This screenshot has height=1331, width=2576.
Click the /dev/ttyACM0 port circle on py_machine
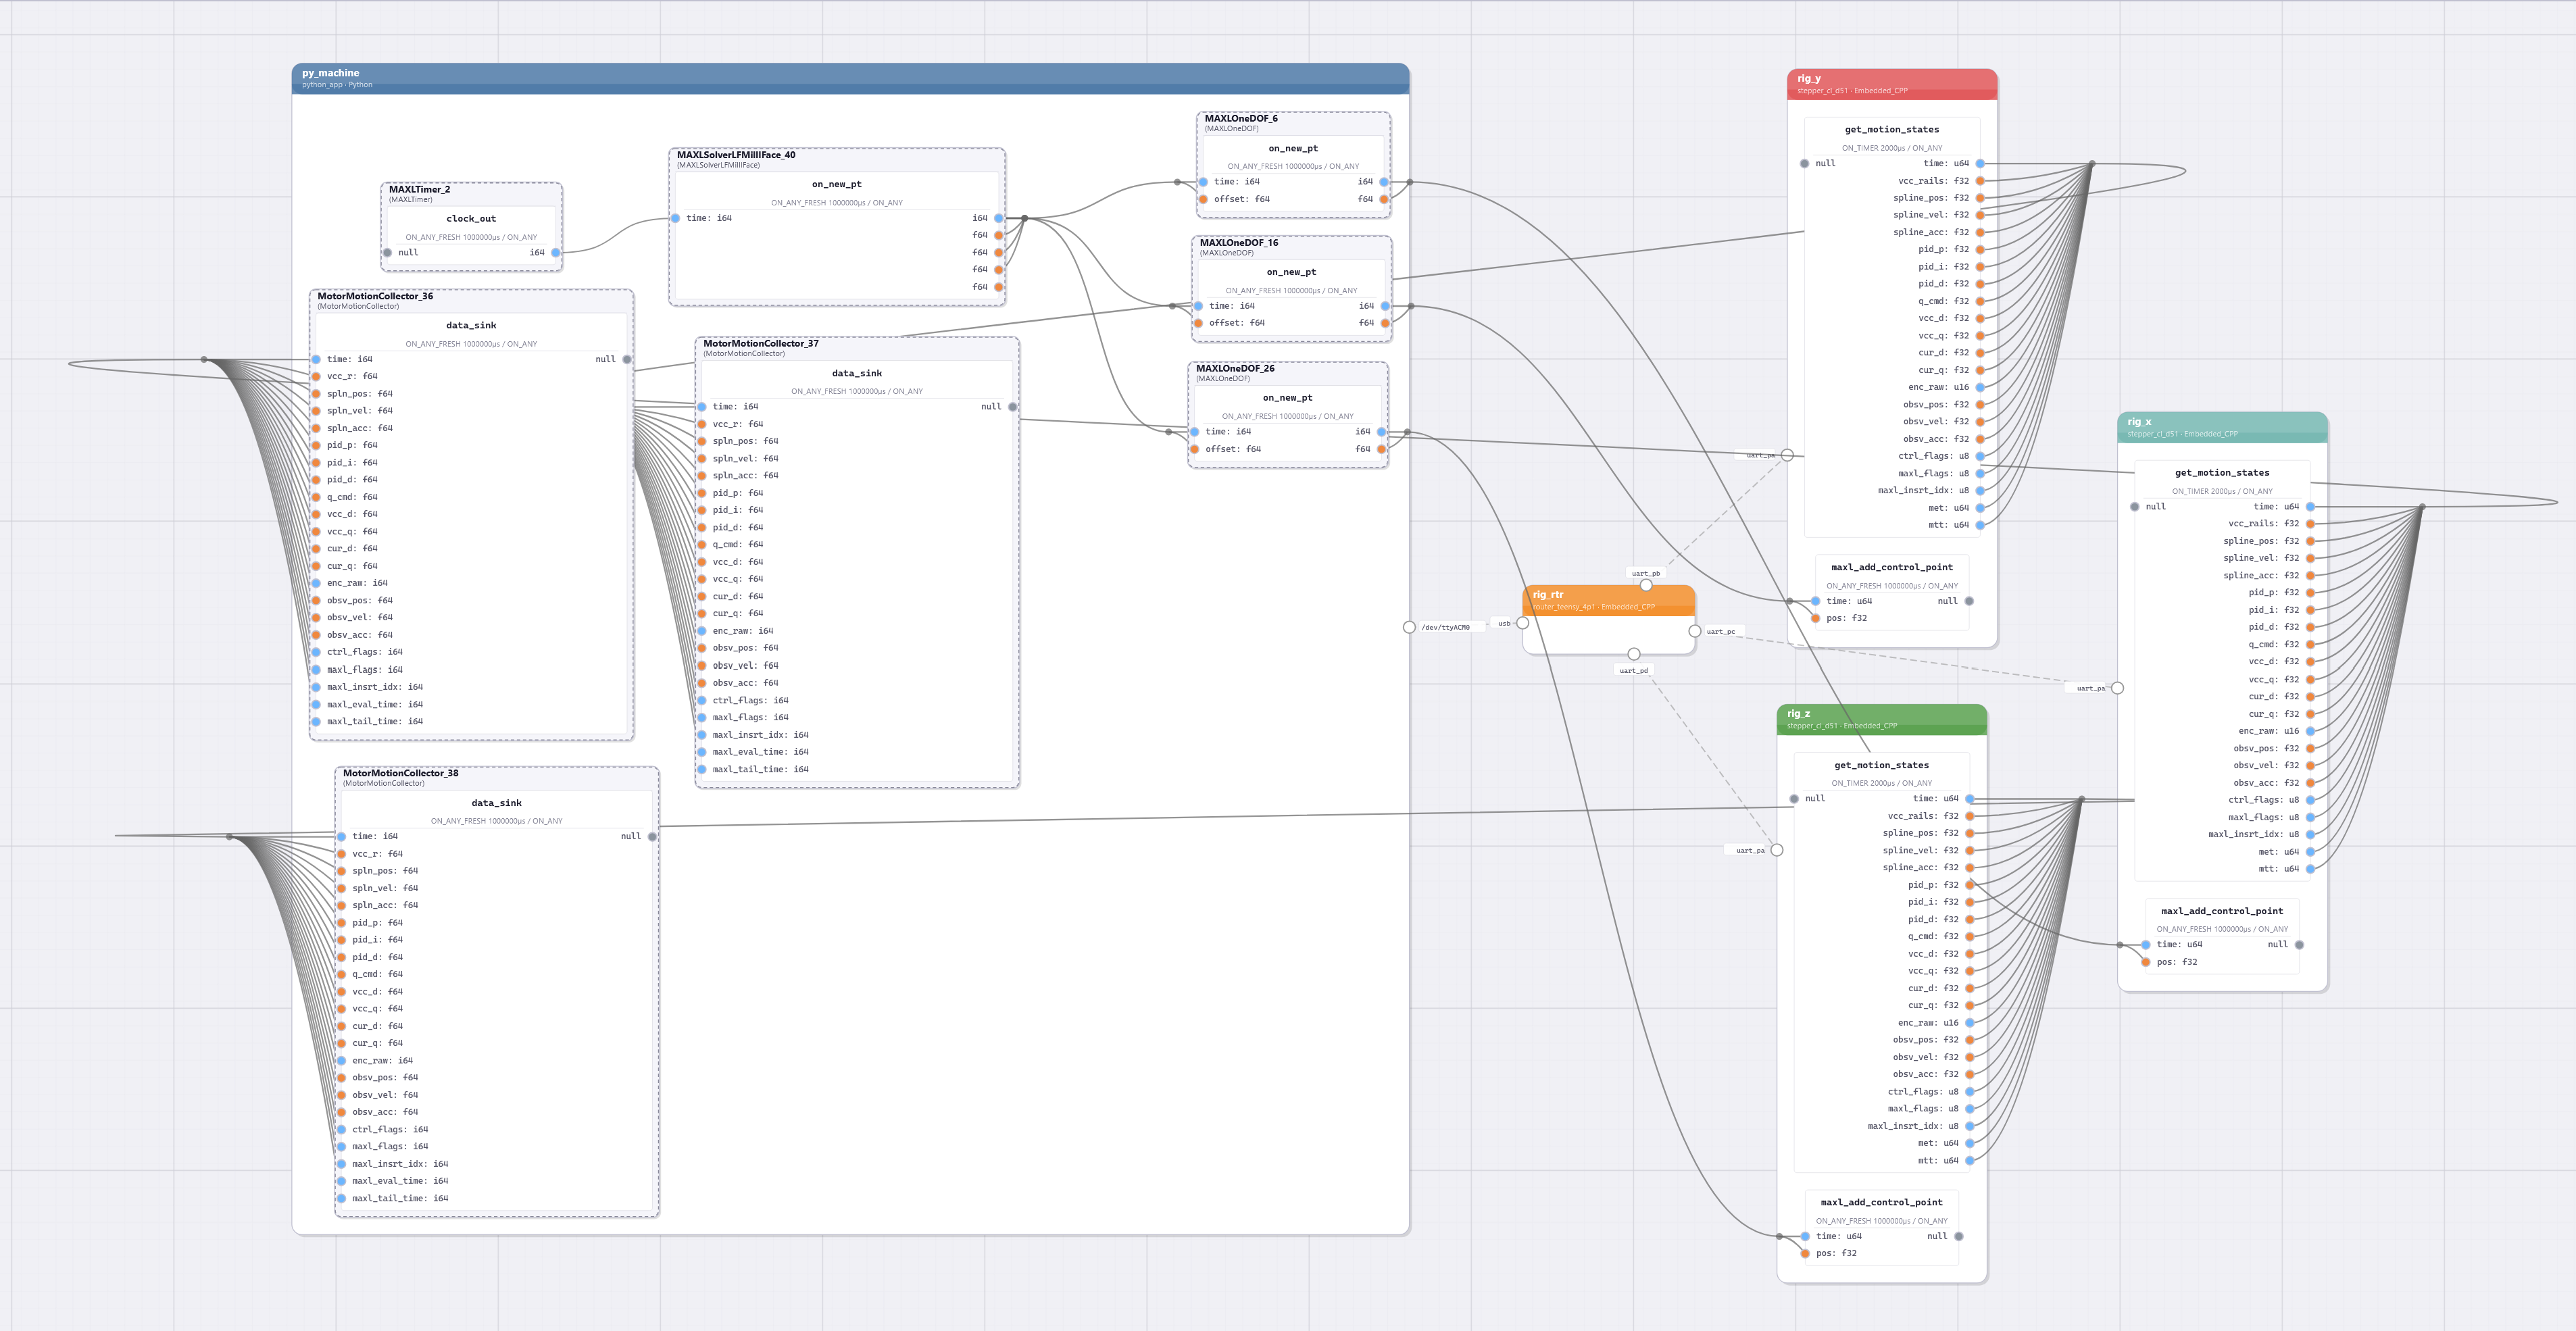(1409, 627)
